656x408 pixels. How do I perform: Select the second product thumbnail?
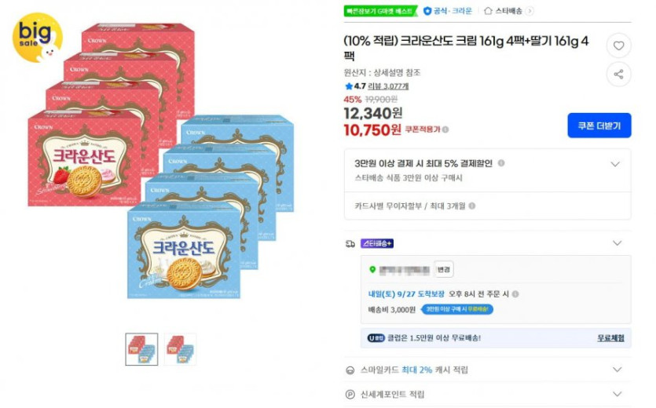pyautogui.click(x=180, y=349)
